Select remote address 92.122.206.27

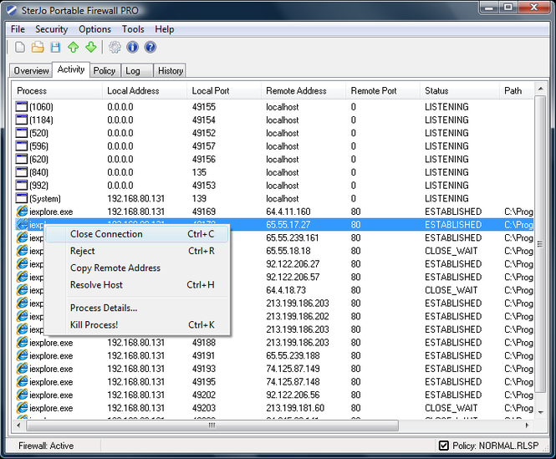tap(293, 264)
